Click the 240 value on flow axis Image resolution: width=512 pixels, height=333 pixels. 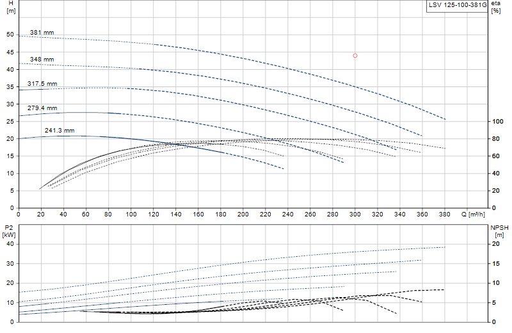(x=287, y=215)
